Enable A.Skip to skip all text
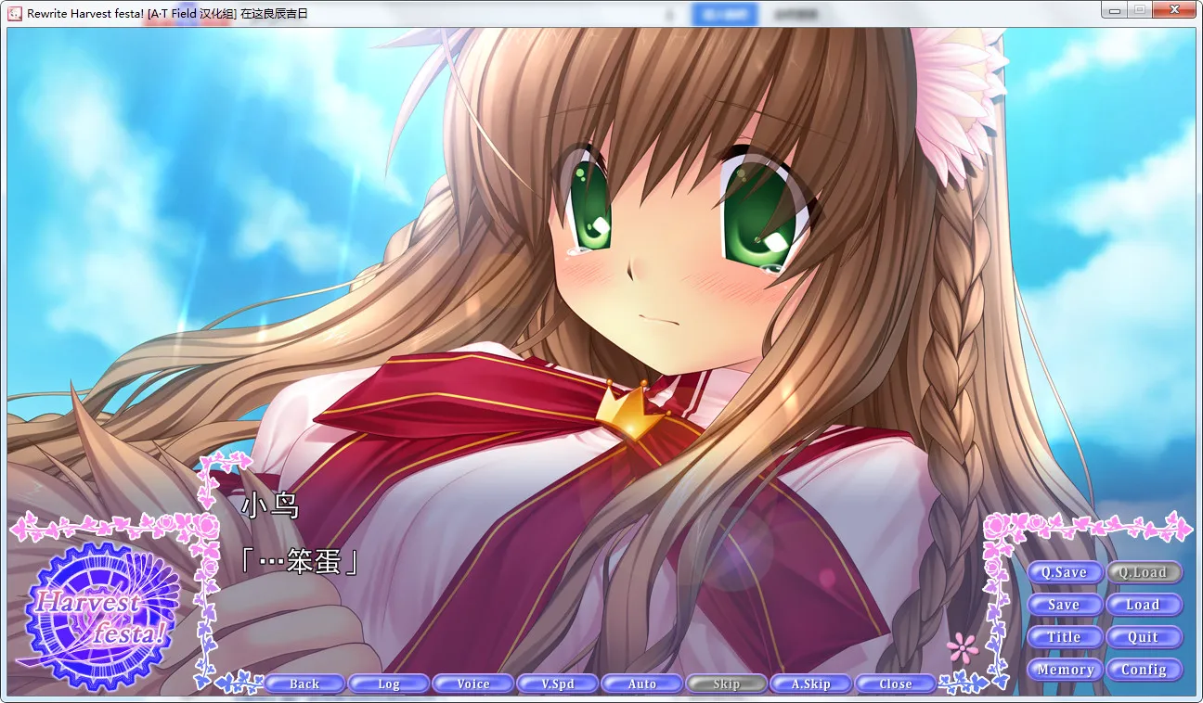This screenshot has height=703, width=1203. tap(810, 684)
